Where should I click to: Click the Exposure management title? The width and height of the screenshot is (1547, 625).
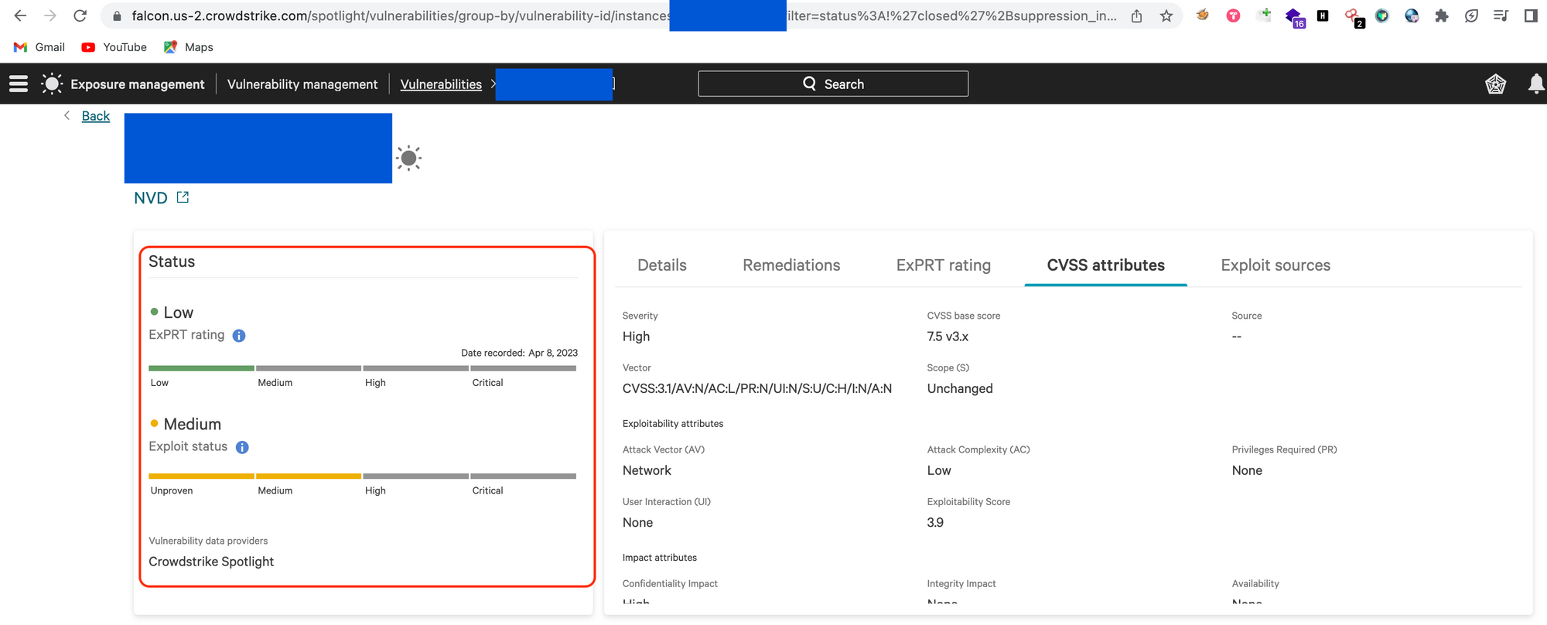click(138, 84)
